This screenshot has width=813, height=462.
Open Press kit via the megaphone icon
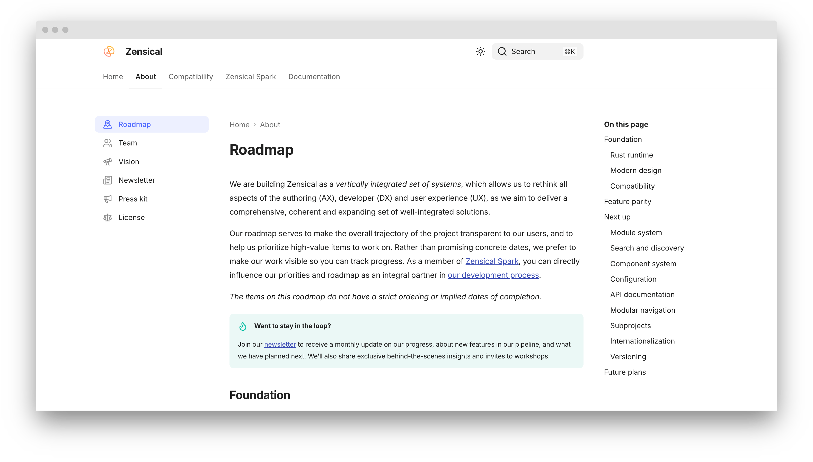pyautogui.click(x=107, y=199)
